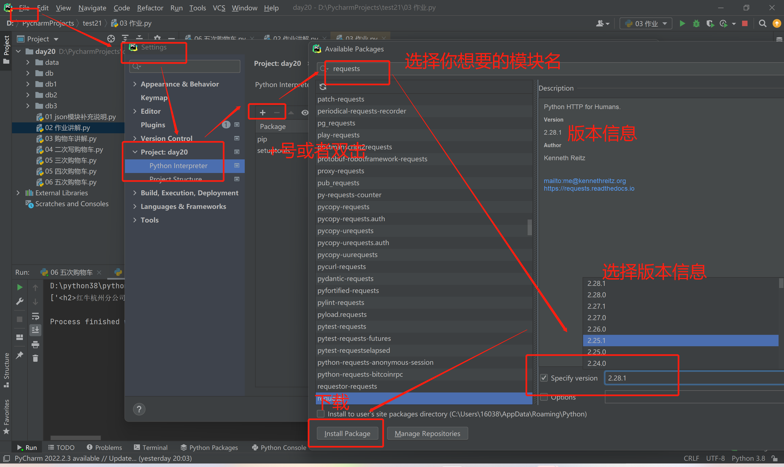Click the Settings help question mark

(x=139, y=409)
